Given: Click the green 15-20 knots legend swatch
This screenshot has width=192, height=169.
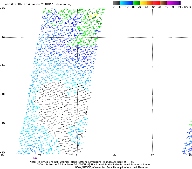Looking at the screenshot, I should 136,3.
